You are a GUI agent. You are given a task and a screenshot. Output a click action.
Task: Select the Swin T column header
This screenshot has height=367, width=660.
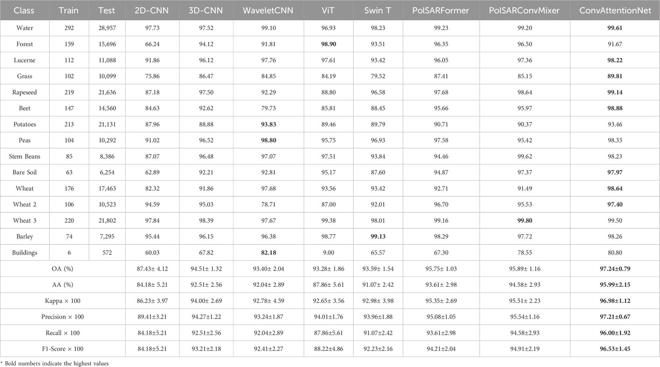click(x=379, y=10)
